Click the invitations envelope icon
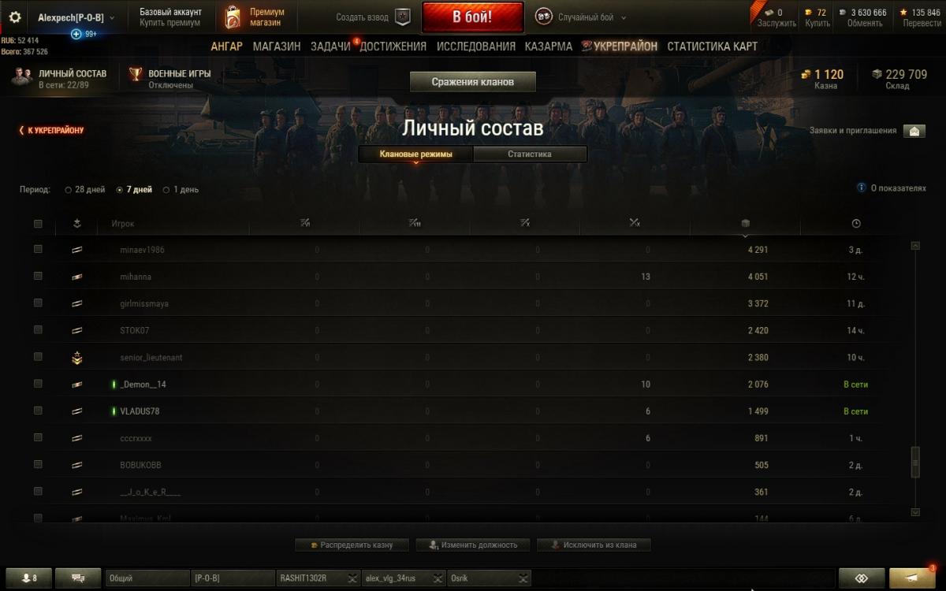Screen dimensions: 946x591 [914, 131]
